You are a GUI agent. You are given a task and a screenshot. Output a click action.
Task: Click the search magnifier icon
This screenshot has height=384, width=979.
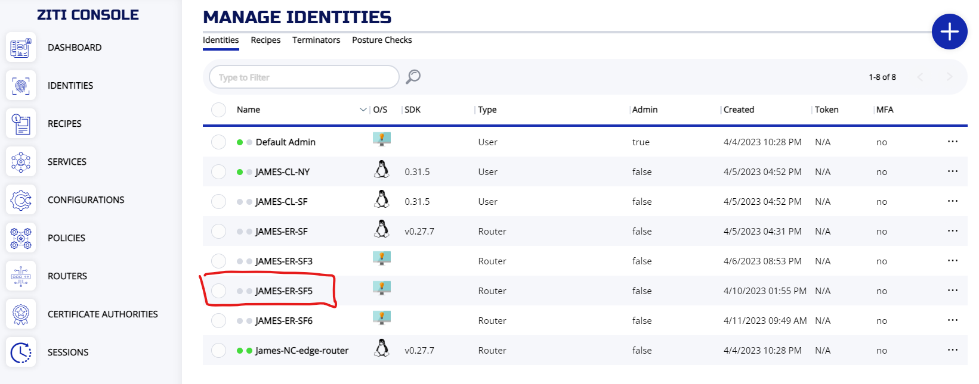click(x=413, y=77)
